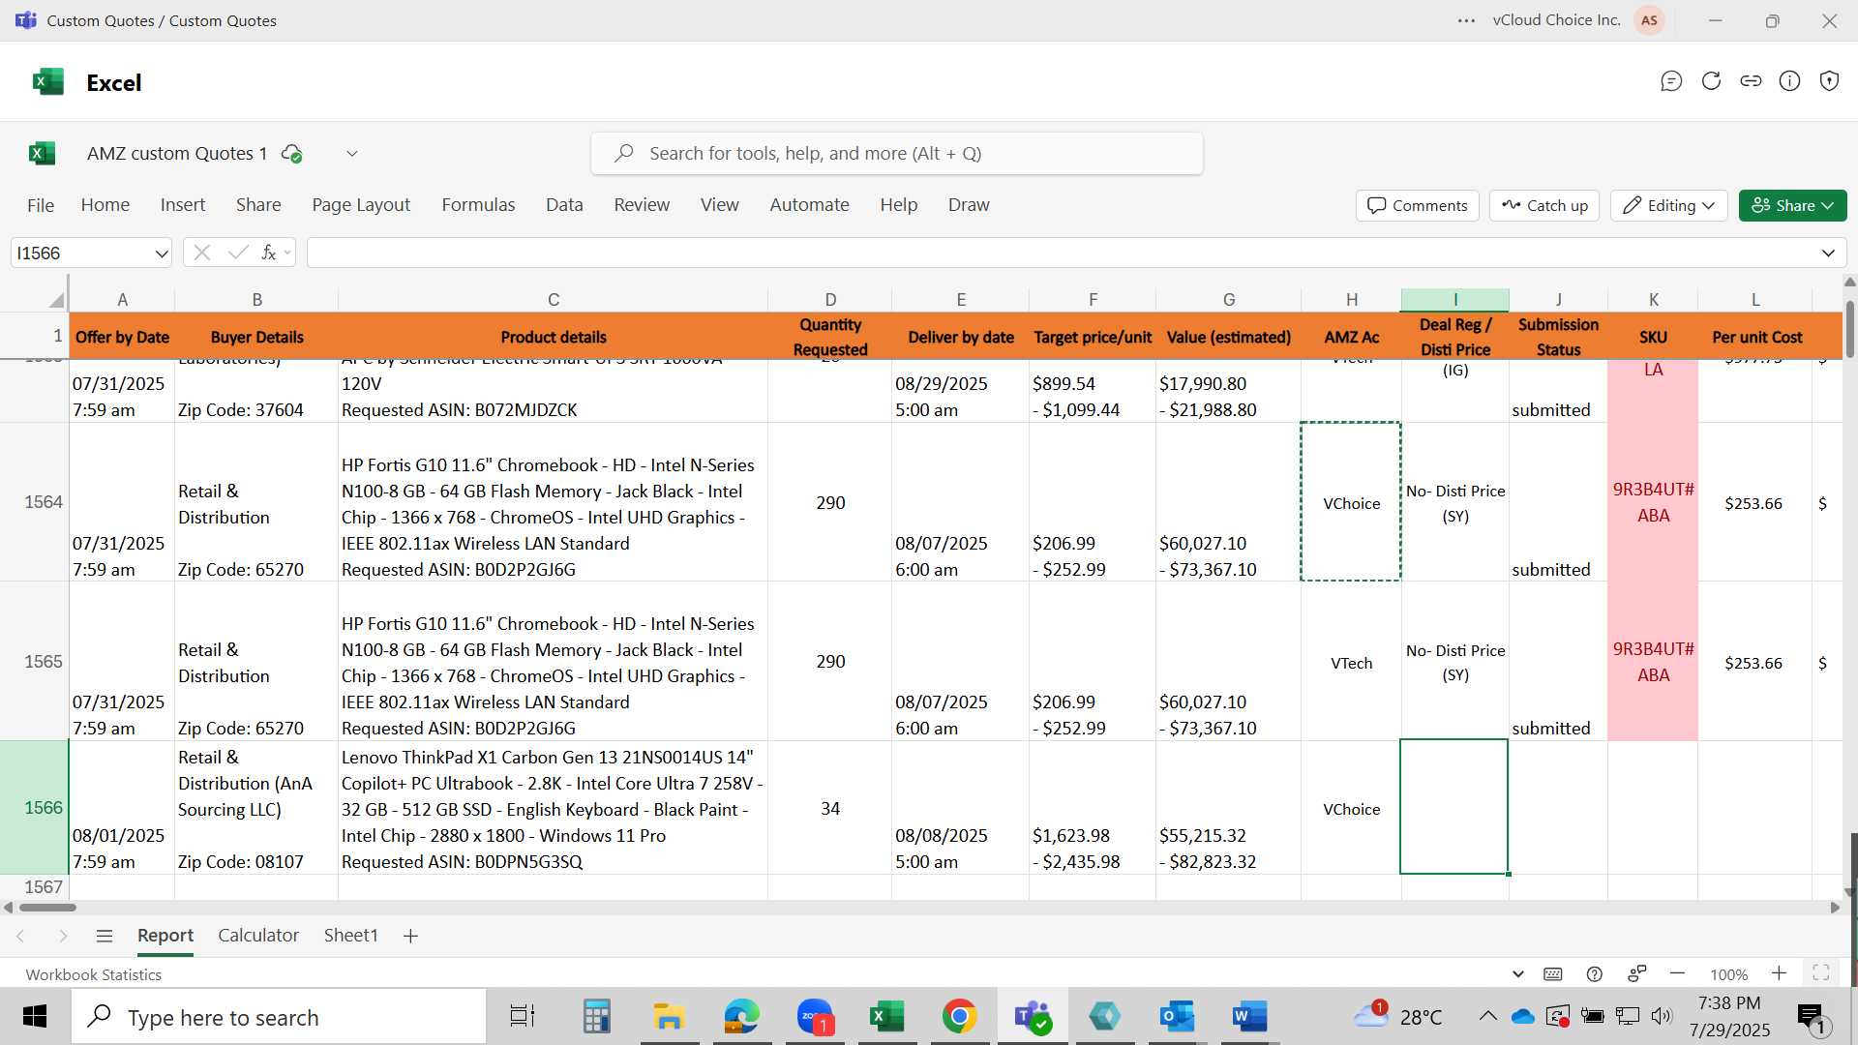The width and height of the screenshot is (1858, 1045).
Task: Open the Home ribbon tab
Action: [105, 205]
